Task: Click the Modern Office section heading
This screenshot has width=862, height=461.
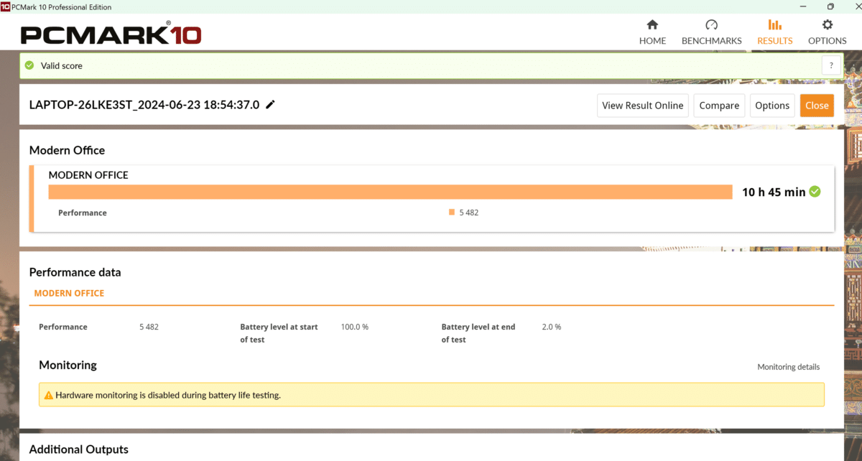Action: (67, 150)
